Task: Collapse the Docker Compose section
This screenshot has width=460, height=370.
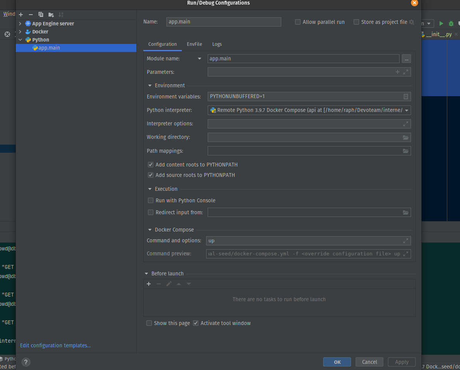Action: [150, 230]
